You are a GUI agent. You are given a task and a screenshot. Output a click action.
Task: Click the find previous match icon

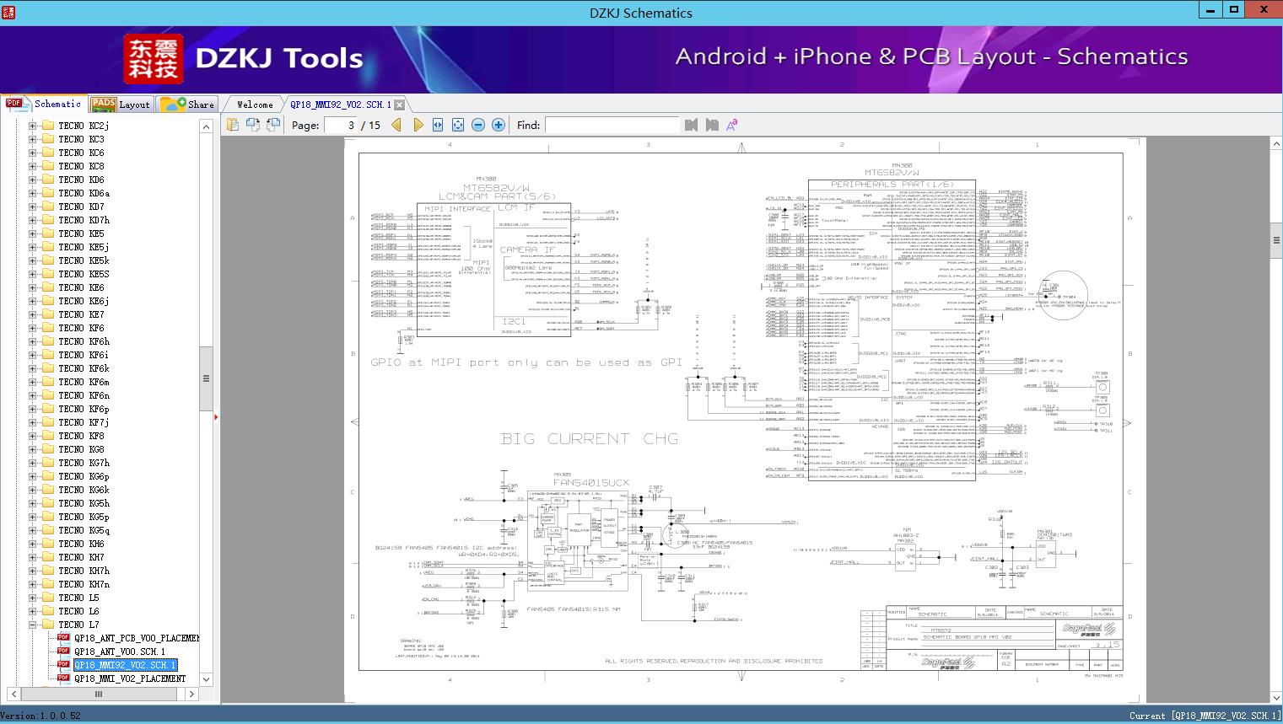coord(692,125)
